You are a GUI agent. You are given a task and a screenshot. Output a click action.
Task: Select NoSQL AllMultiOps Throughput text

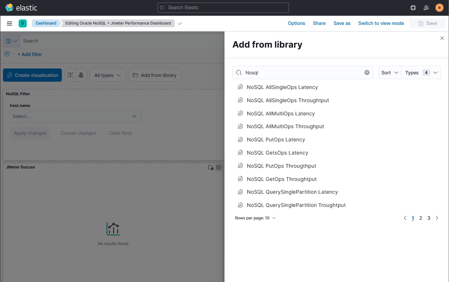click(x=286, y=126)
